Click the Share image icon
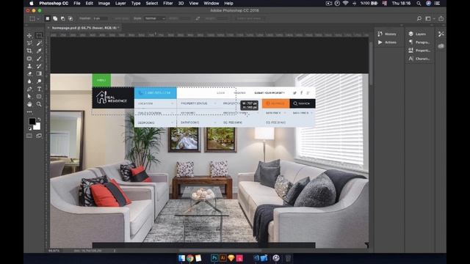The height and width of the screenshot is (264, 470). (441, 18)
